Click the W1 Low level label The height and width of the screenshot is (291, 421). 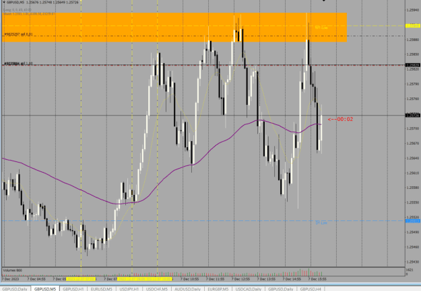[321, 28]
